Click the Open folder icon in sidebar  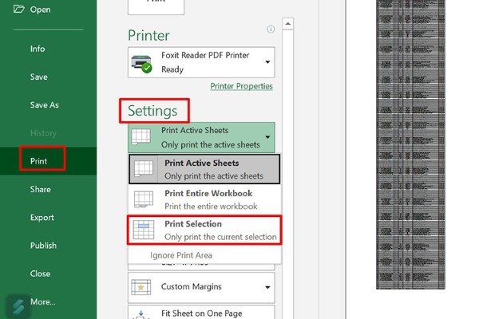18,10
